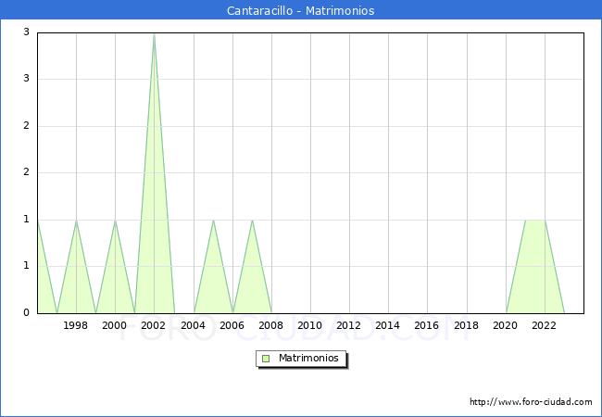Click the 2002 x-axis year label
Screen dimensions: 602x417
click(x=154, y=325)
